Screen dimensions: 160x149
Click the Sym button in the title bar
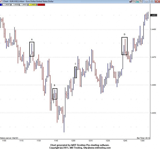tap(134, 1)
